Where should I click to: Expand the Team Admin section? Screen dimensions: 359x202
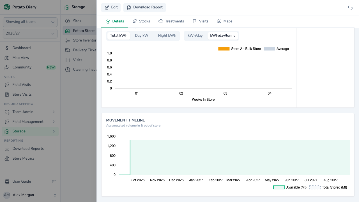tap(30, 112)
